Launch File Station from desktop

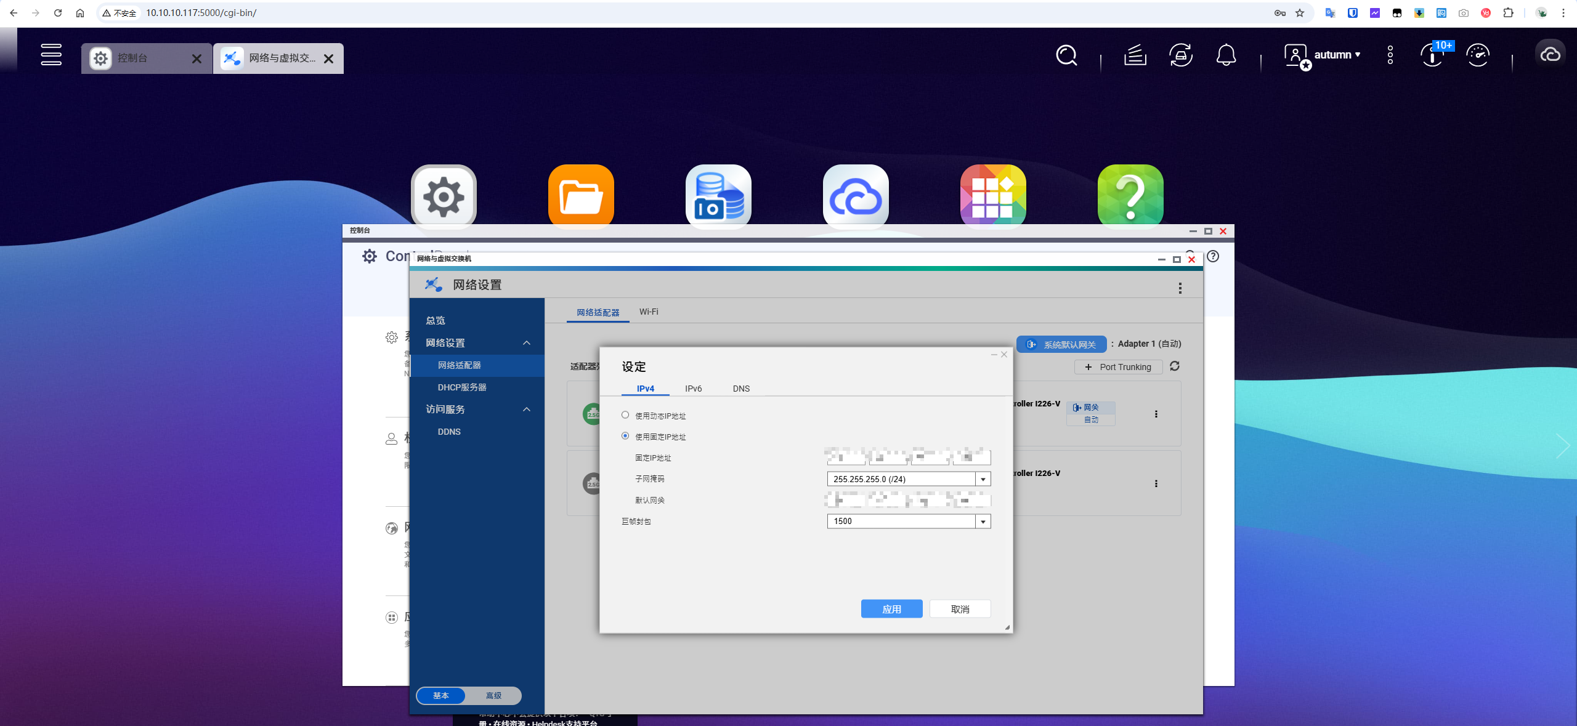[581, 196]
